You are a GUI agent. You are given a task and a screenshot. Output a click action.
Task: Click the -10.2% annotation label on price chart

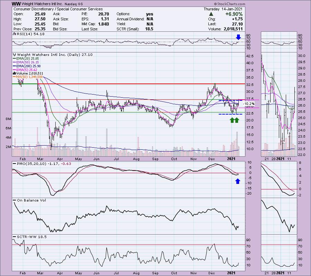pos(249,104)
